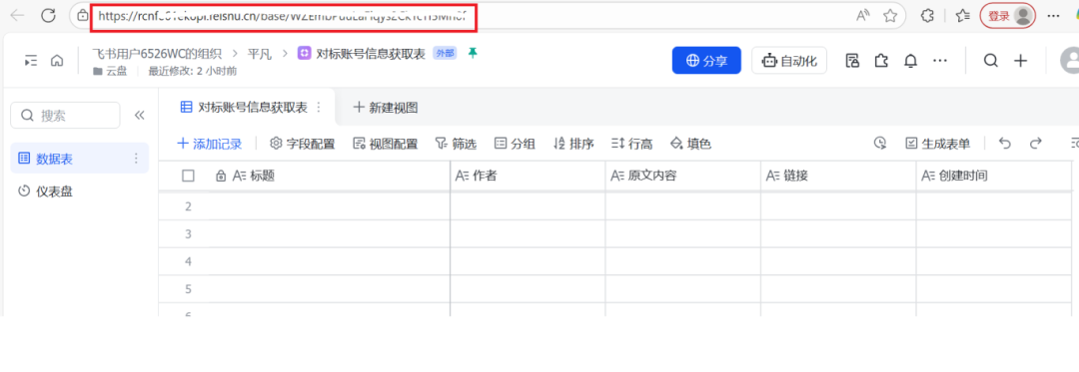Click 生成表单 button

tap(937, 144)
